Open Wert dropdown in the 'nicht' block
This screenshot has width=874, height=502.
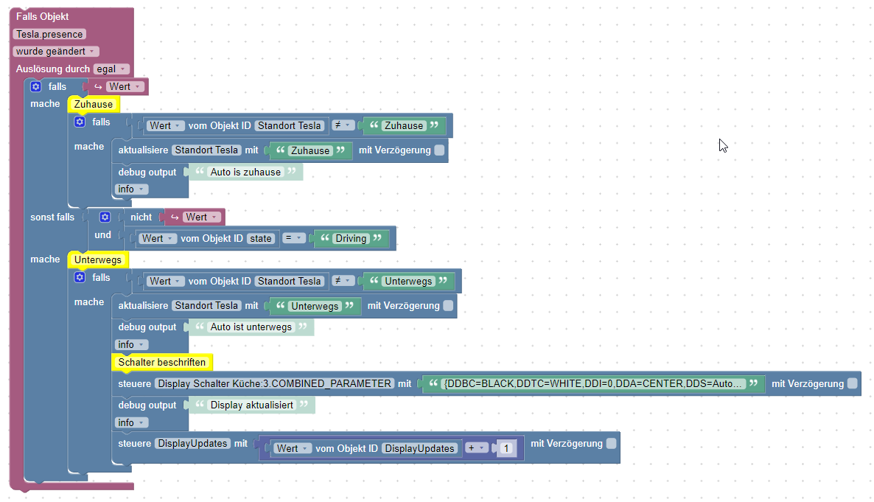(x=202, y=217)
